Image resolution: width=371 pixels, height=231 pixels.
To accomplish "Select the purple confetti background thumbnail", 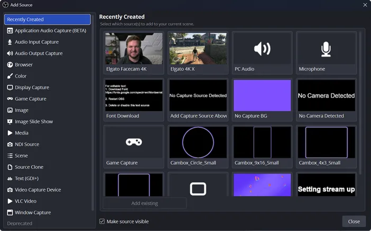I will [262, 185].
